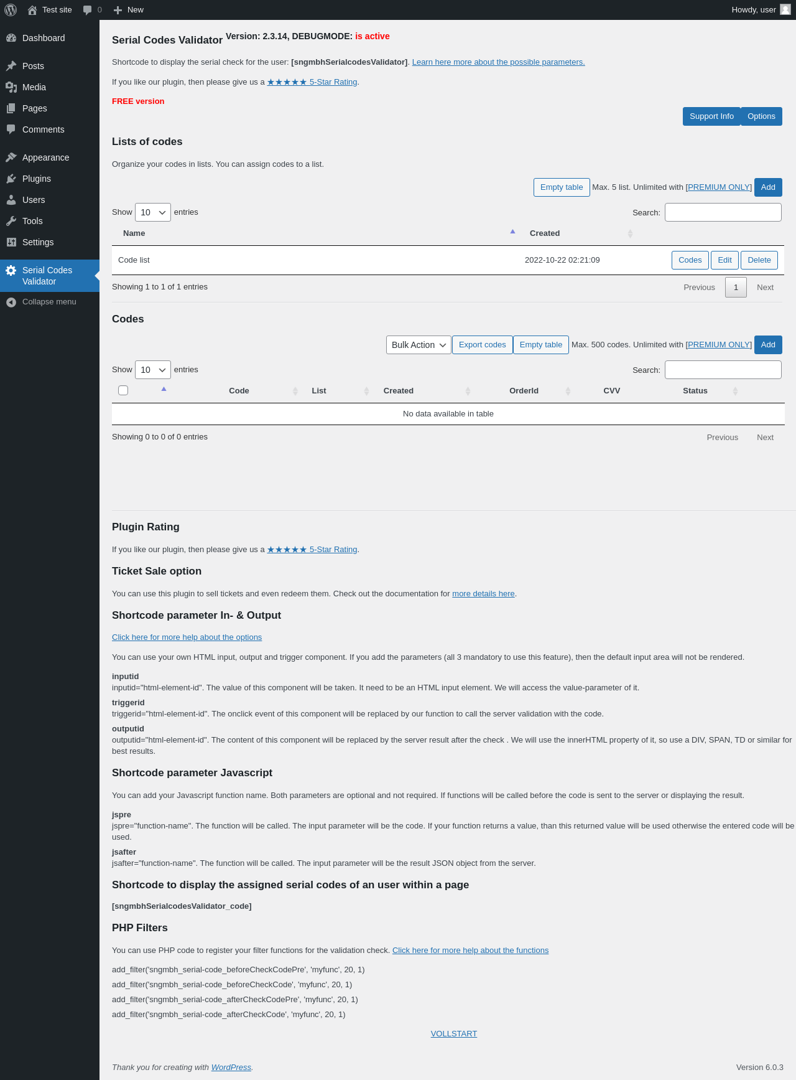Click Add button for Codes section

[768, 345]
